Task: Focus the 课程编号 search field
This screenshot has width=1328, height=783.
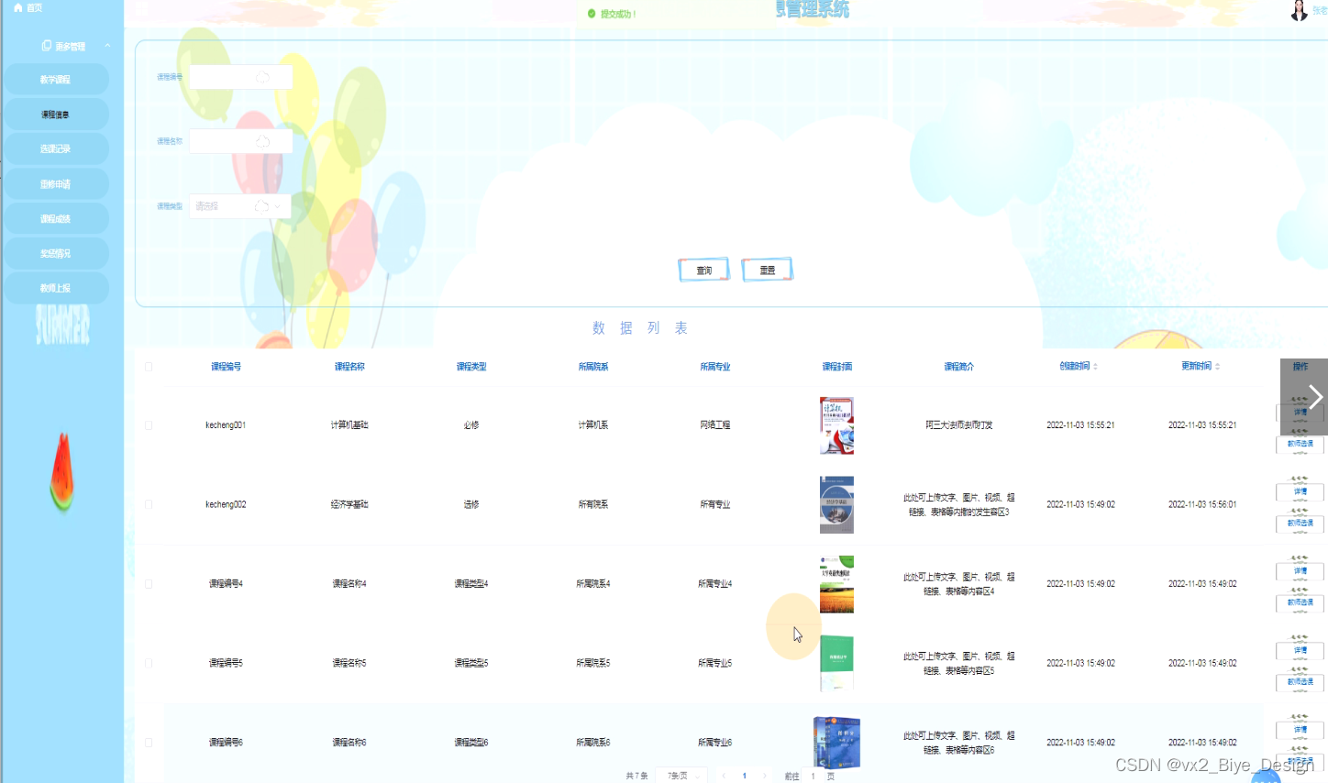Action: tap(240, 77)
